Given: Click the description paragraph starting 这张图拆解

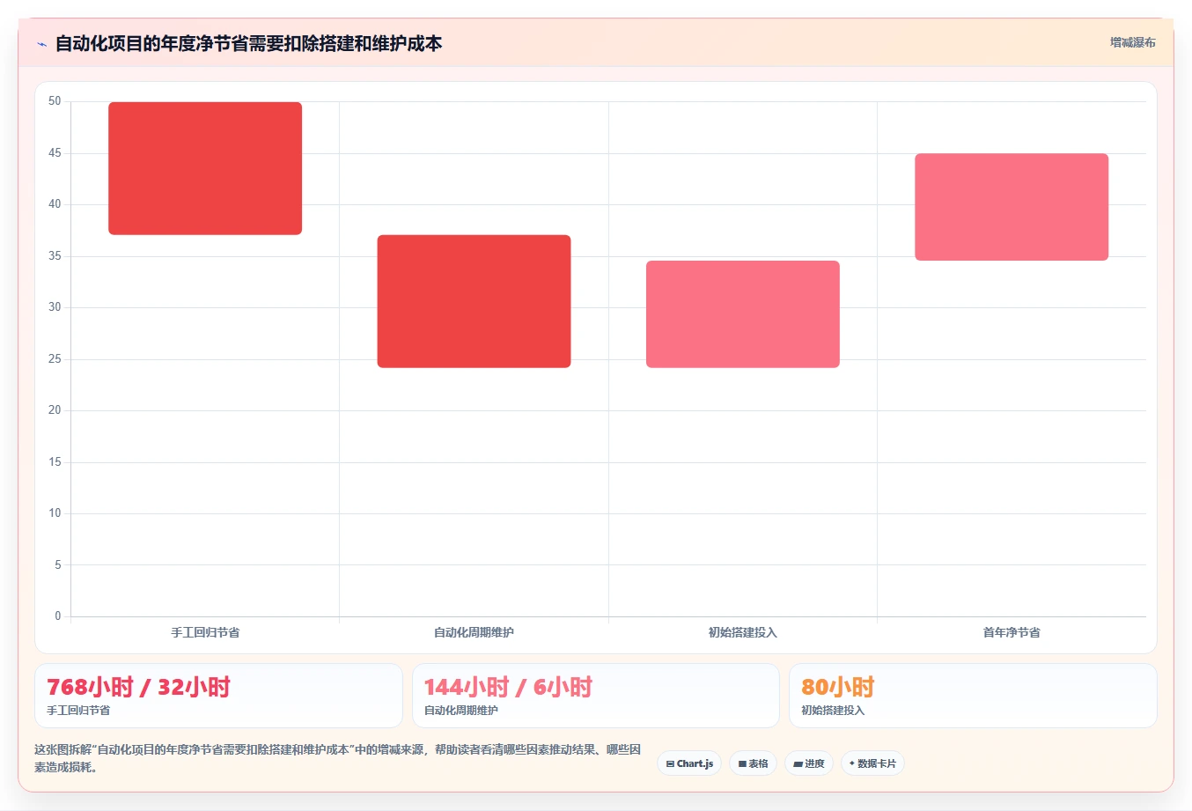Looking at the screenshot, I should pyautogui.click(x=338, y=758).
